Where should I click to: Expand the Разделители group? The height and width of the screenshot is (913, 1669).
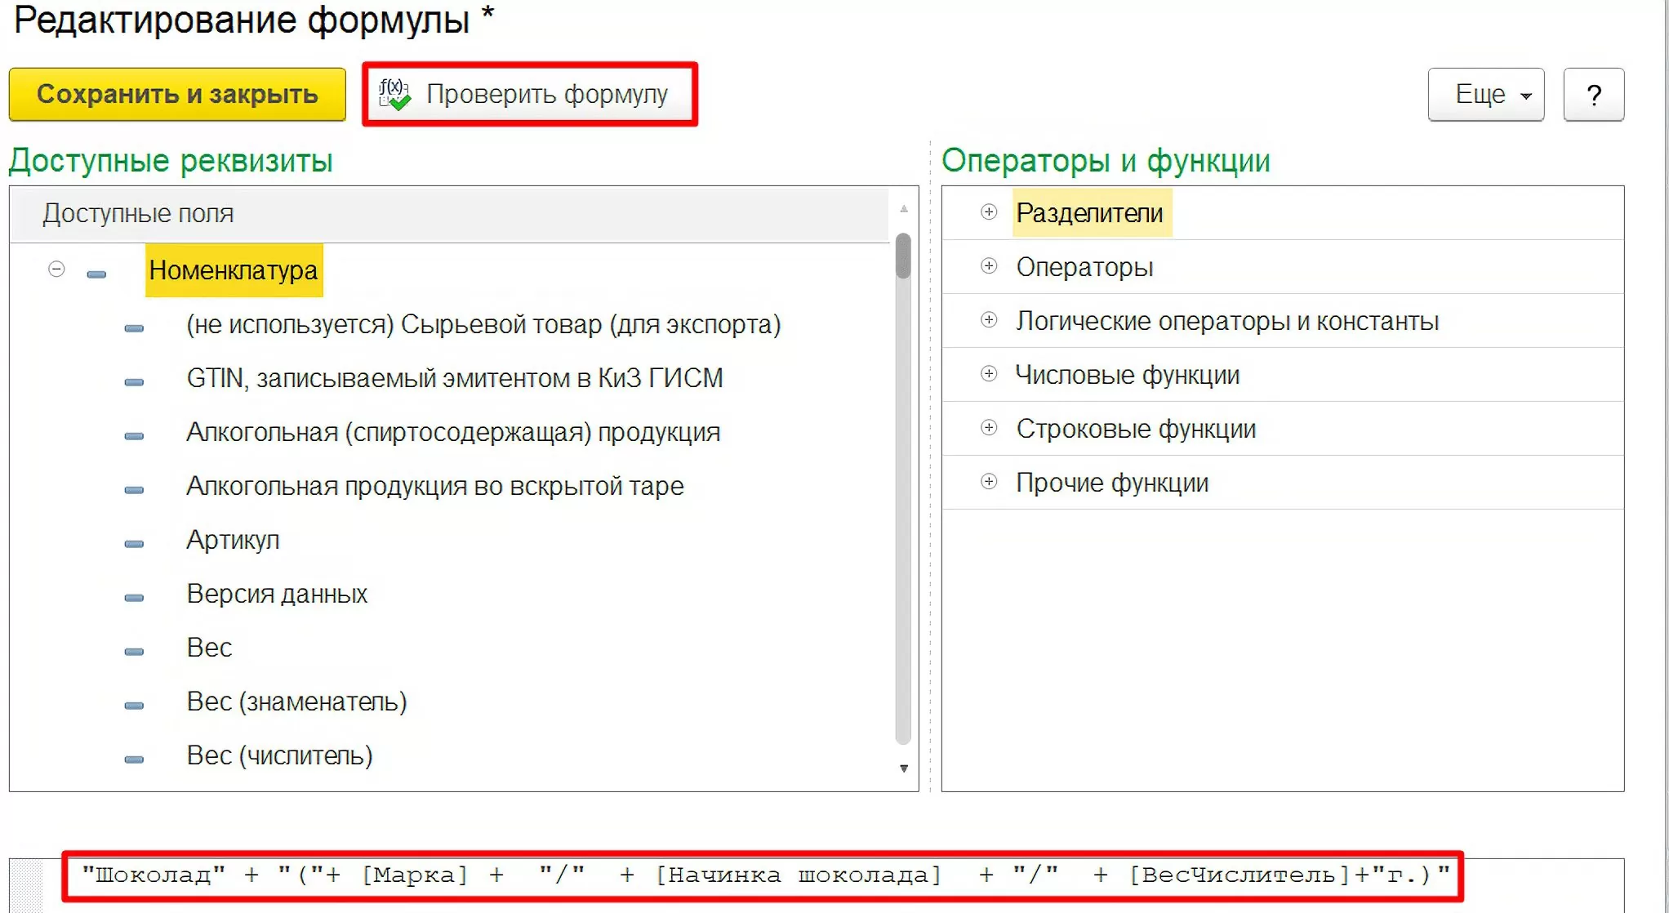[x=989, y=212]
